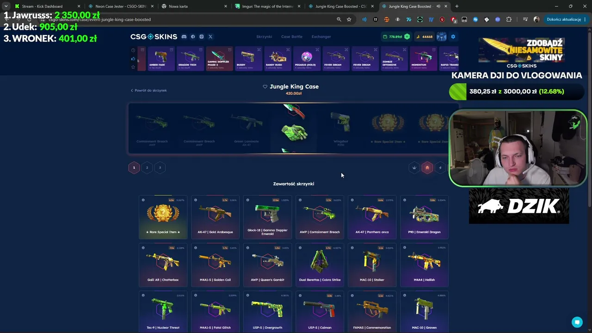
Task: Bookmark the page with the star icon
Action: click(x=349, y=19)
